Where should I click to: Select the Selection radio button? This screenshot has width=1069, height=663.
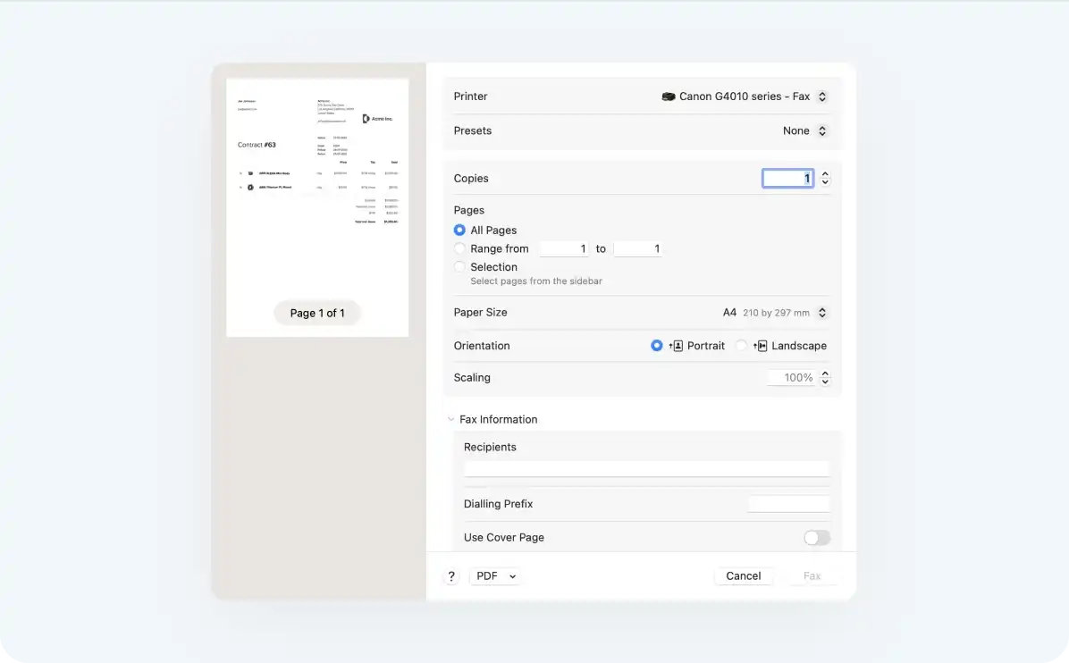[x=459, y=266]
